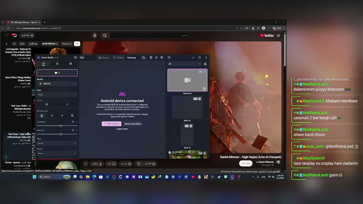Open Noir Jazz 1940's Midnight Mystery video

(x=21, y=107)
